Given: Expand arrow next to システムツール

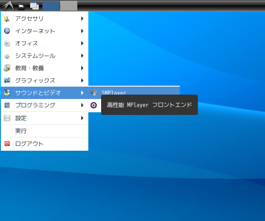Looking at the screenshot, I should (82, 56).
